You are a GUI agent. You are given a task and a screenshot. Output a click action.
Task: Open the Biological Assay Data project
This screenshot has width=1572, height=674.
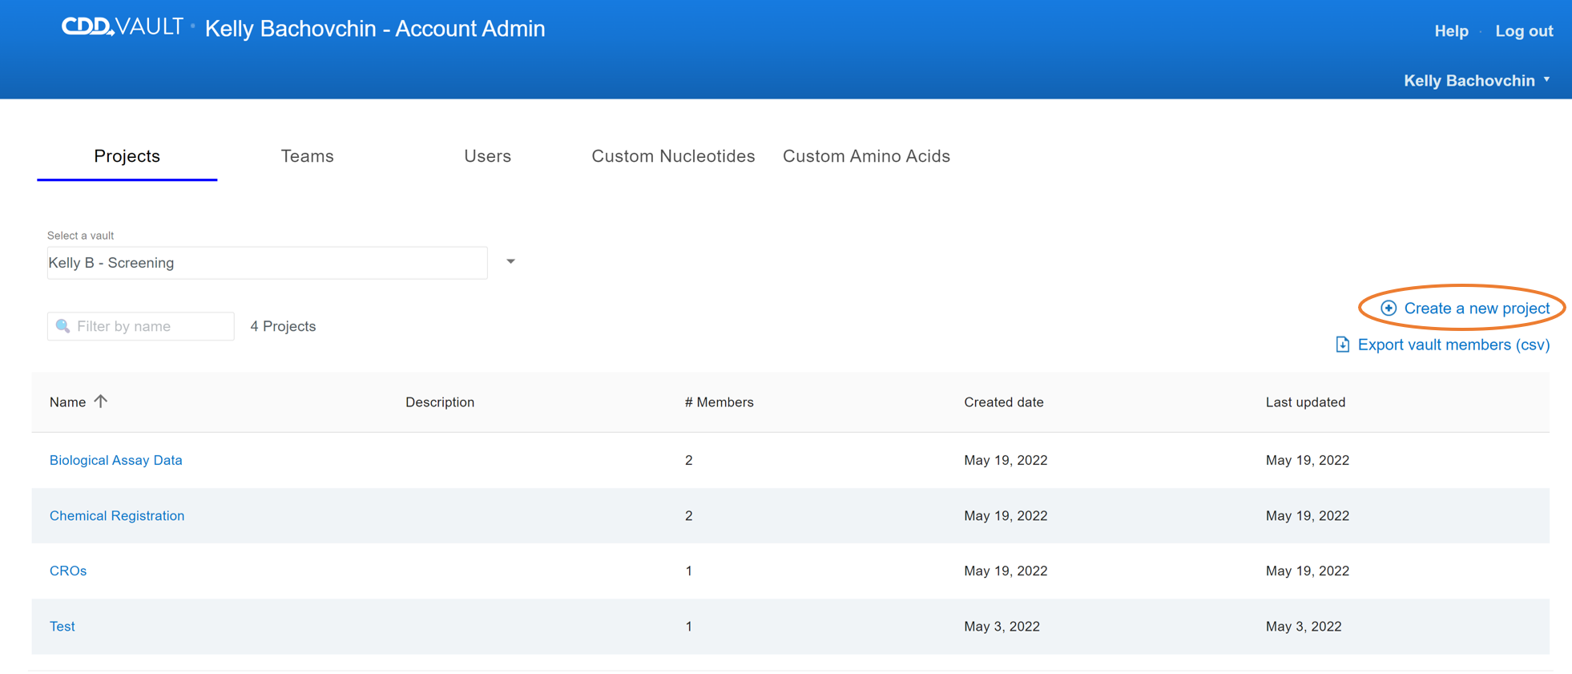(116, 460)
